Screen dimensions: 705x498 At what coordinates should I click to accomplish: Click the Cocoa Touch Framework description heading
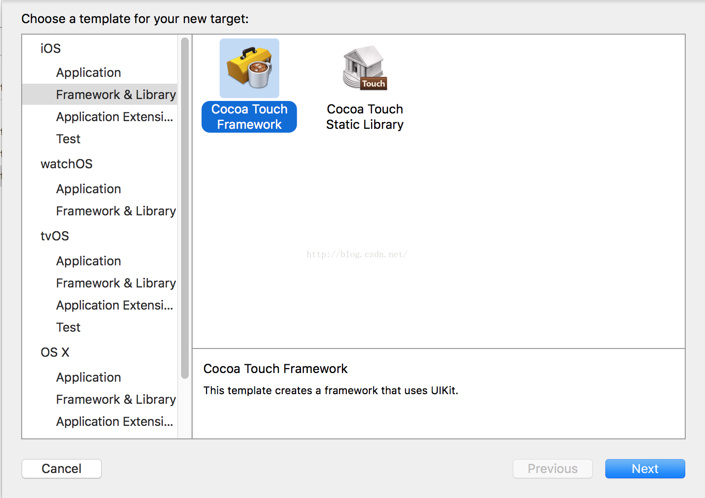(275, 369)
